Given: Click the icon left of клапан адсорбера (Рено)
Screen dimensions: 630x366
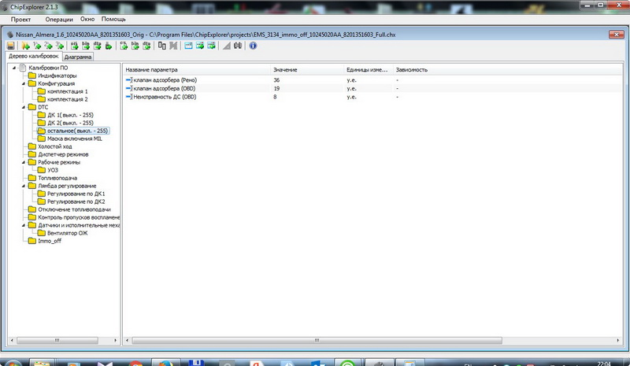Looking at the screenshot, I should 129,80.
